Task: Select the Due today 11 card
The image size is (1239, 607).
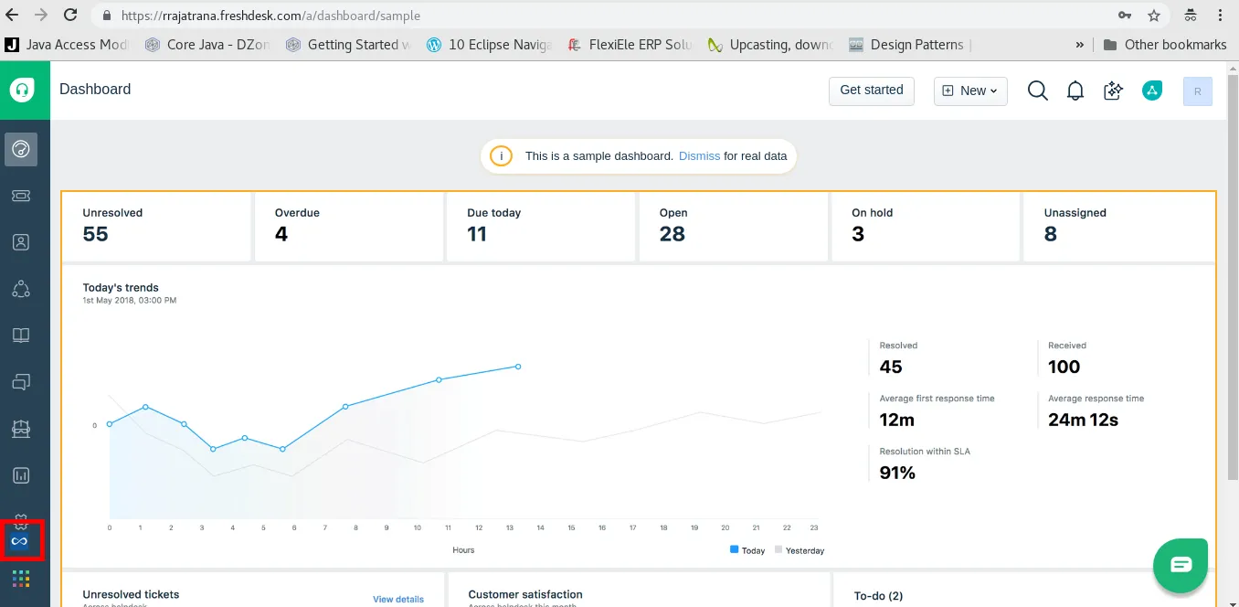Action: pos(541,227)
